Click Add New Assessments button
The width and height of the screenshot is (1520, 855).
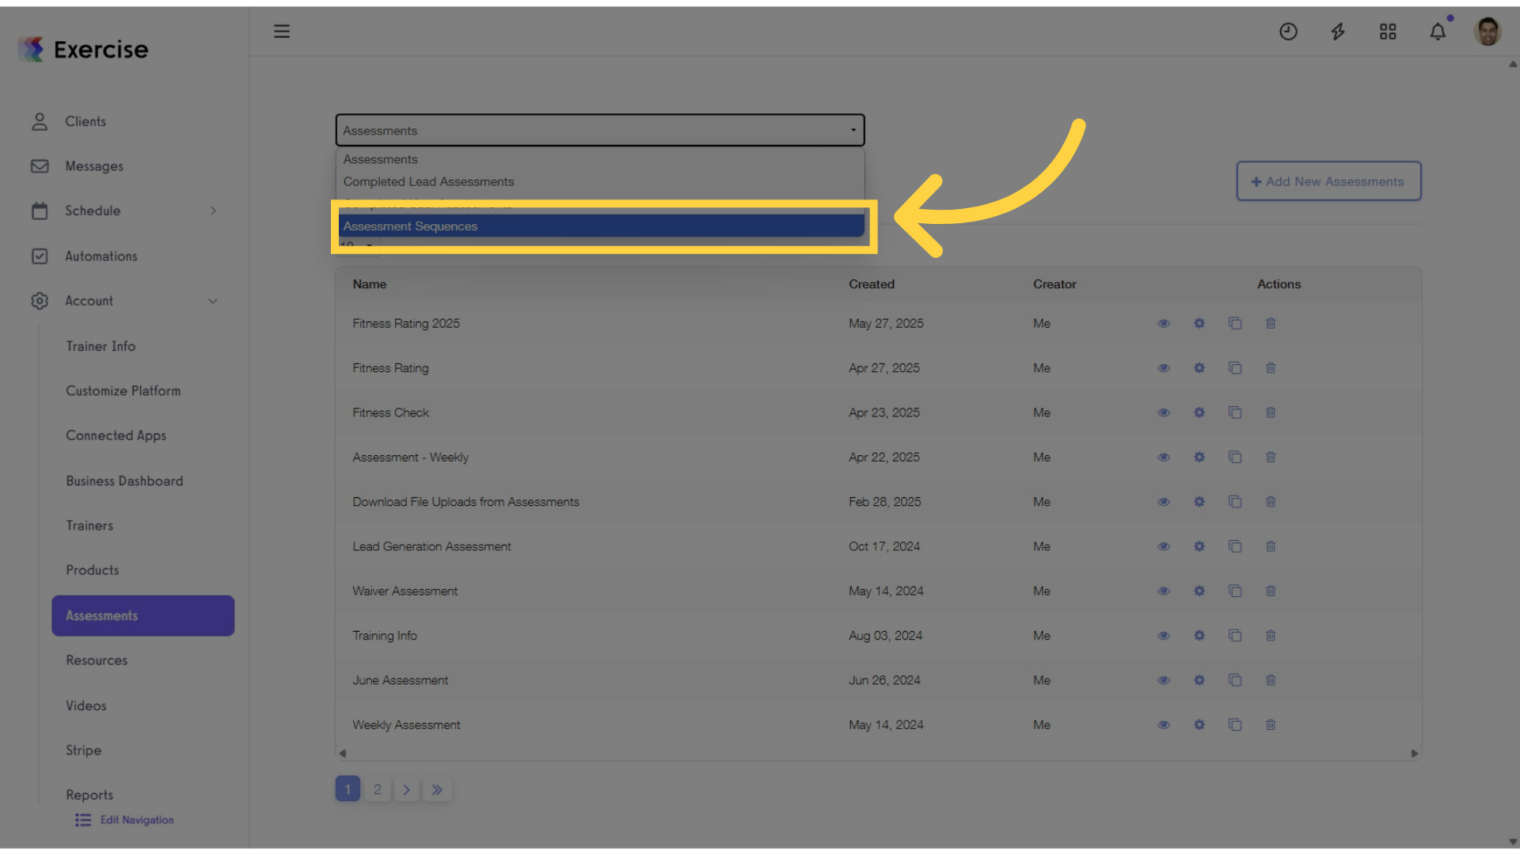(1328, 181)
